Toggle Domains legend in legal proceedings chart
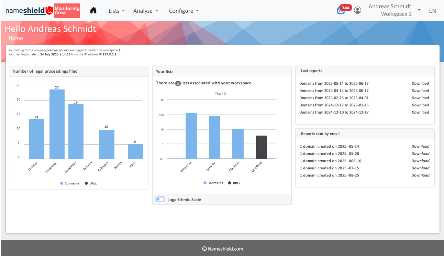Viewport: 444px width, 256px height. tap(70, 183)
